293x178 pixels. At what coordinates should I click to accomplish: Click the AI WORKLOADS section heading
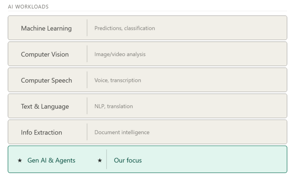pyautogui.click(x=28, y=7)
